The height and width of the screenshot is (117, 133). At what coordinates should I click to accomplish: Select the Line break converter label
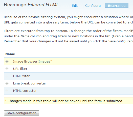tap(30, 83)
